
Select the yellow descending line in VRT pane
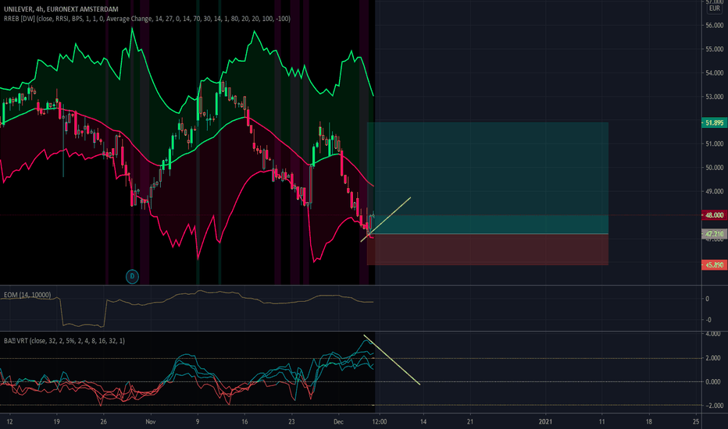tap(392, 360)
